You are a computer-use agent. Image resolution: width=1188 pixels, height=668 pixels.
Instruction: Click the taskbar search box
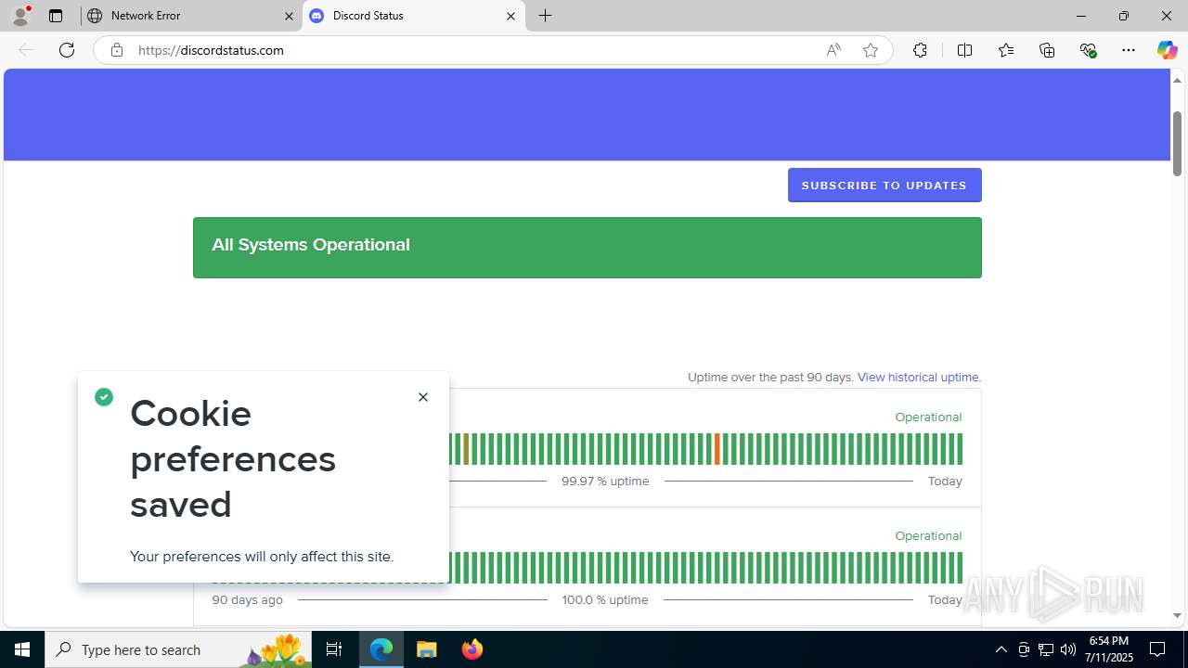[x=179, y=649]
